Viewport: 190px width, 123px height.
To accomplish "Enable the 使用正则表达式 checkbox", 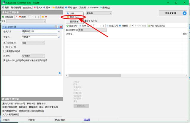I will click(5, 51).
